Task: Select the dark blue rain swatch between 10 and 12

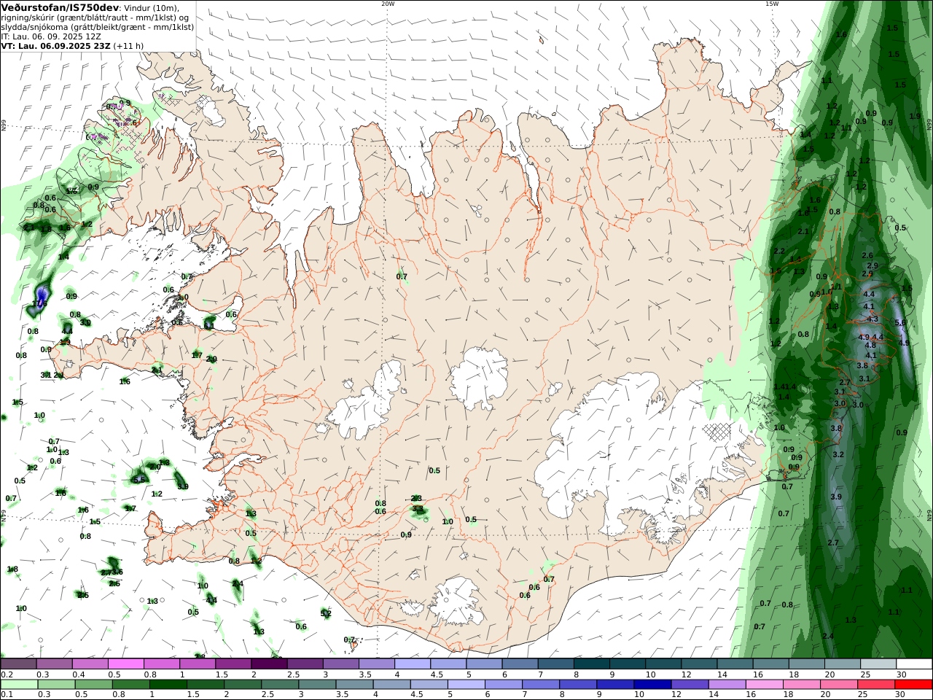Action: (652, 684)
